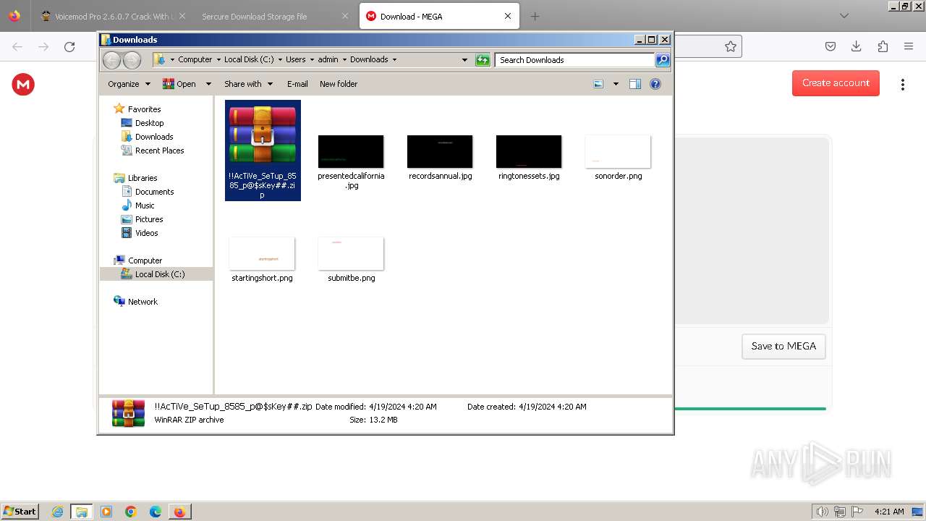Click Open in Explorer toolbar
Viewport: 926px width, 521px height.
pyautogui.click(x=179, y=84)
